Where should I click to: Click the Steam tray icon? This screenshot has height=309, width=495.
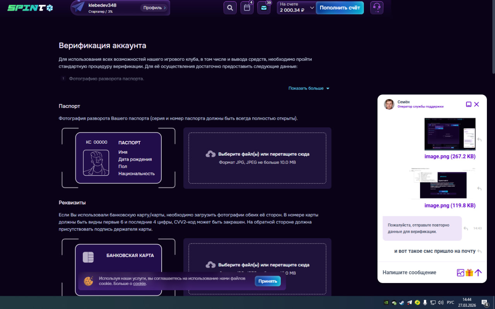tap(402, 302)
